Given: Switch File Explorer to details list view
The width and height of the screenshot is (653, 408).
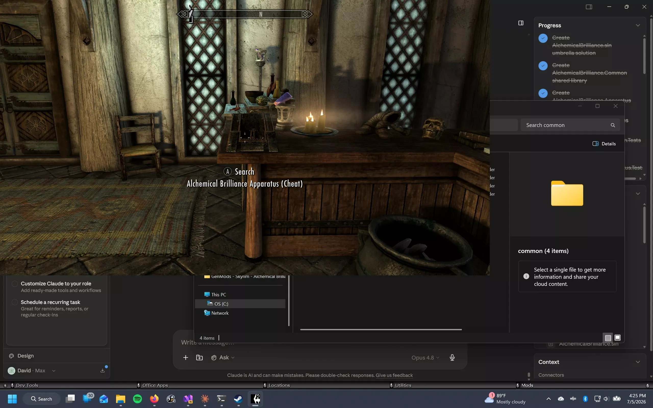Looking at the screenshot, I should 608,338.
